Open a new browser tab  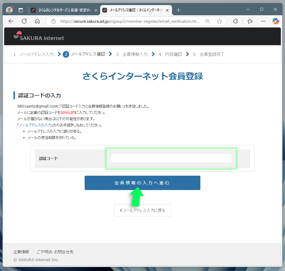pyautogui.click(x=179, y=10)
